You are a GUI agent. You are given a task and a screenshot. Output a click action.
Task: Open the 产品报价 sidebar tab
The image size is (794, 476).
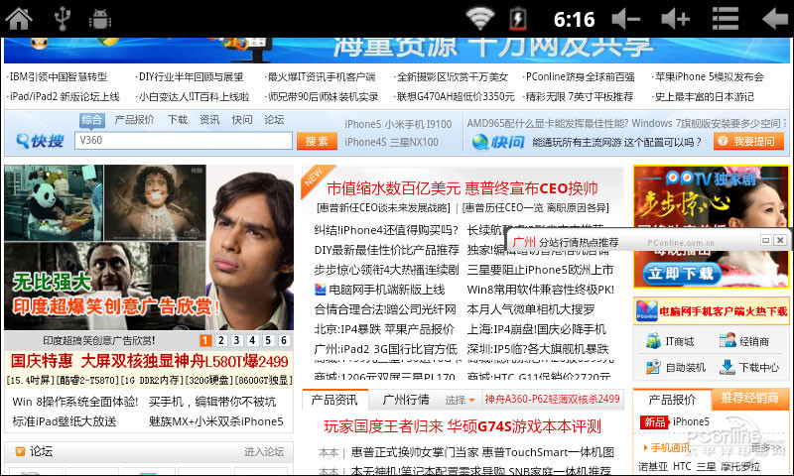coord(673,400)
